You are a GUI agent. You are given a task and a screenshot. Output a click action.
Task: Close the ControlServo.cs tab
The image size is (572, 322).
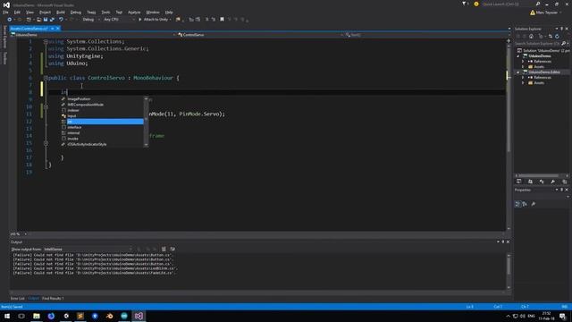[57, 29]
